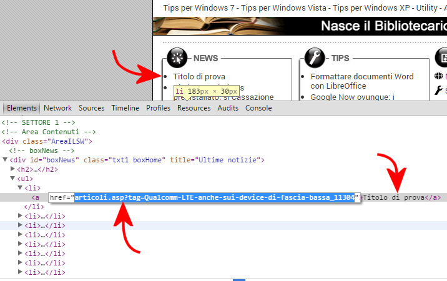447x281 pixels.
Task: Switch to the Sources tab
Action: point(92,108)
